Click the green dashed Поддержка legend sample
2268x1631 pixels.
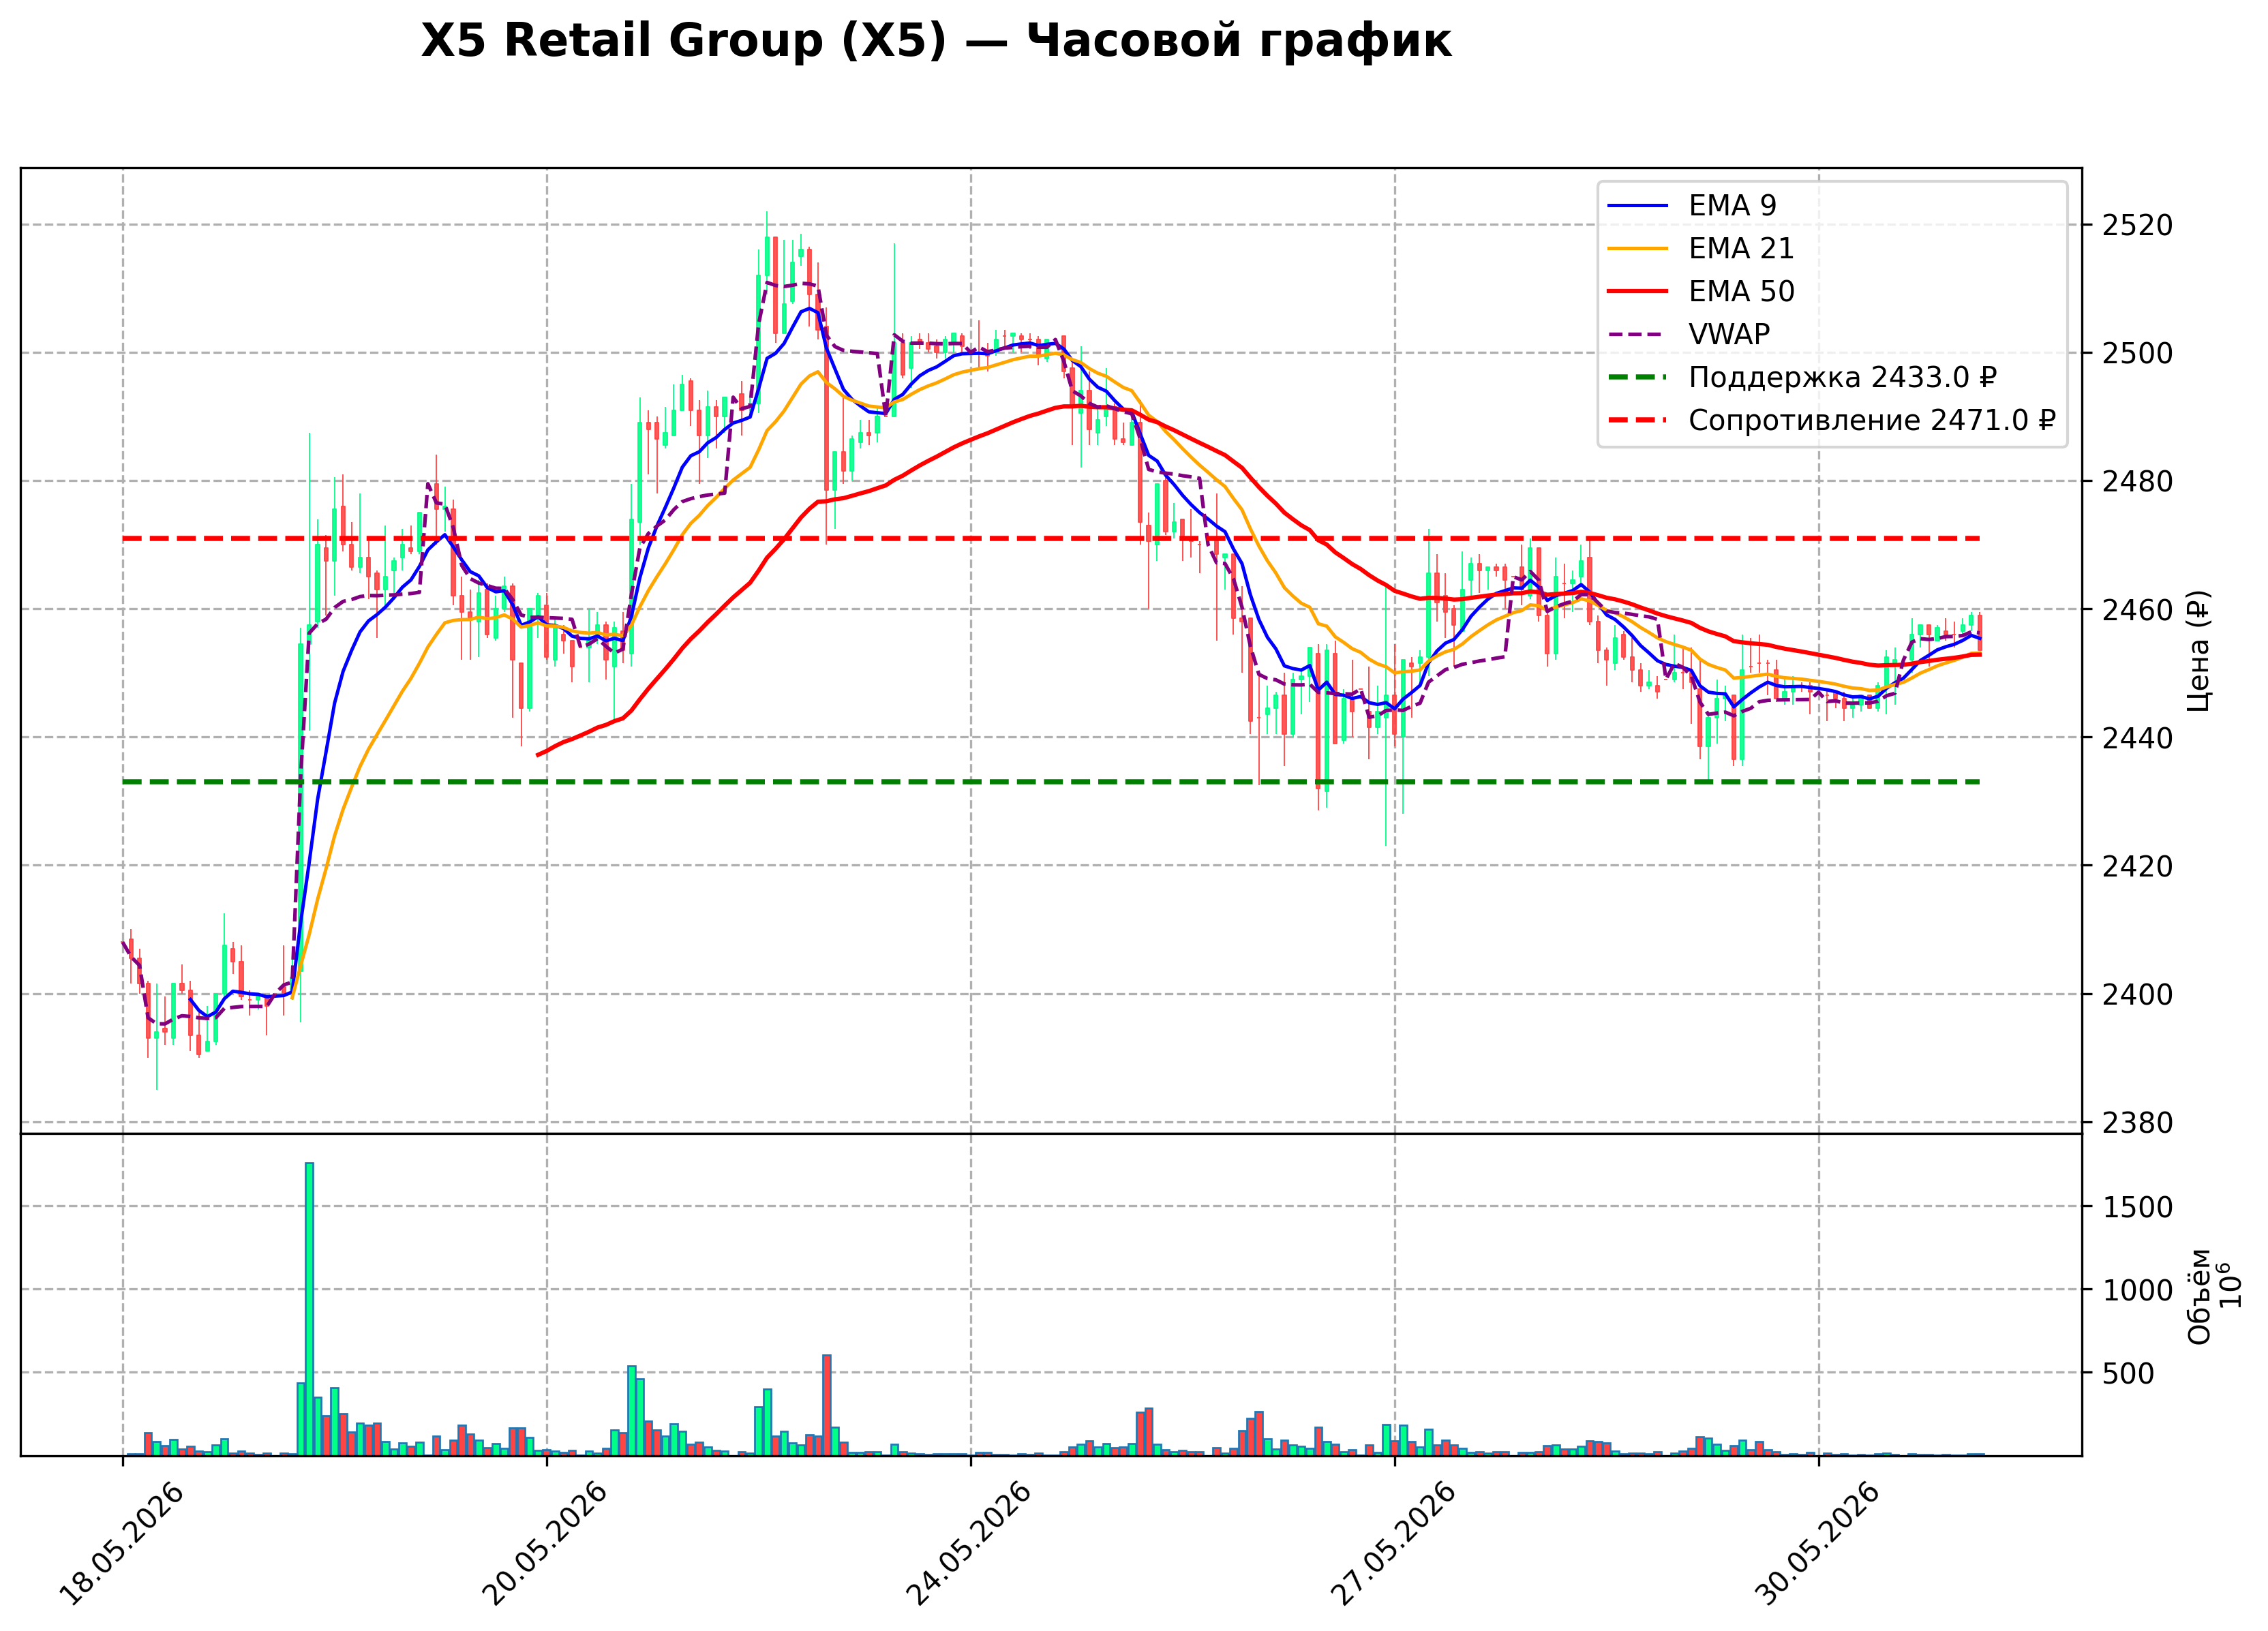pos(1638,378)
